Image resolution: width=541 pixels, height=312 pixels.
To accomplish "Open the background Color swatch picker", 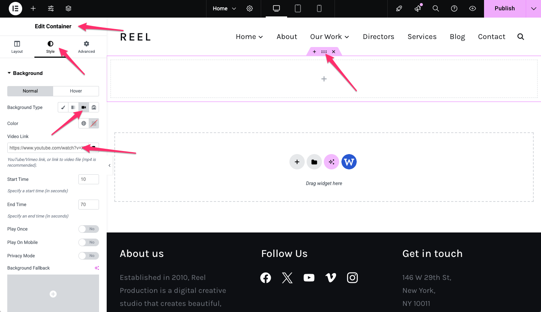I will (94, 123).
